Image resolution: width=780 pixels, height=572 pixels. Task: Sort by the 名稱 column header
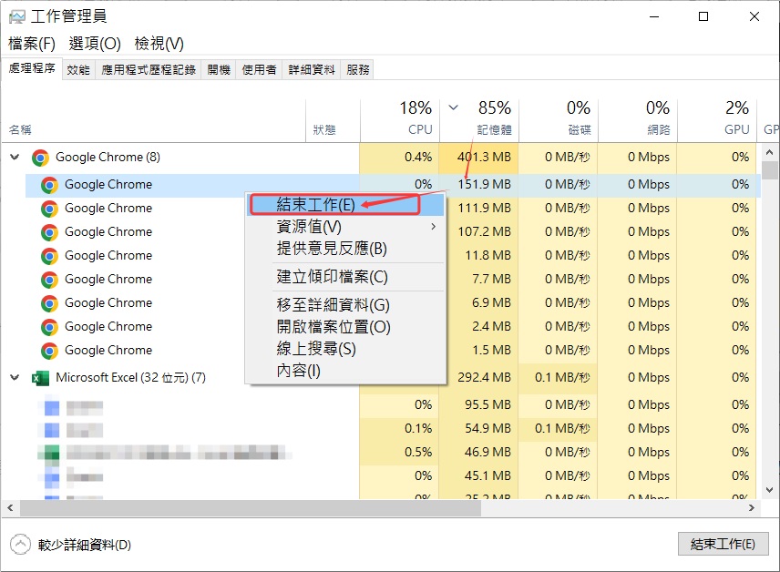pos(154,120)
